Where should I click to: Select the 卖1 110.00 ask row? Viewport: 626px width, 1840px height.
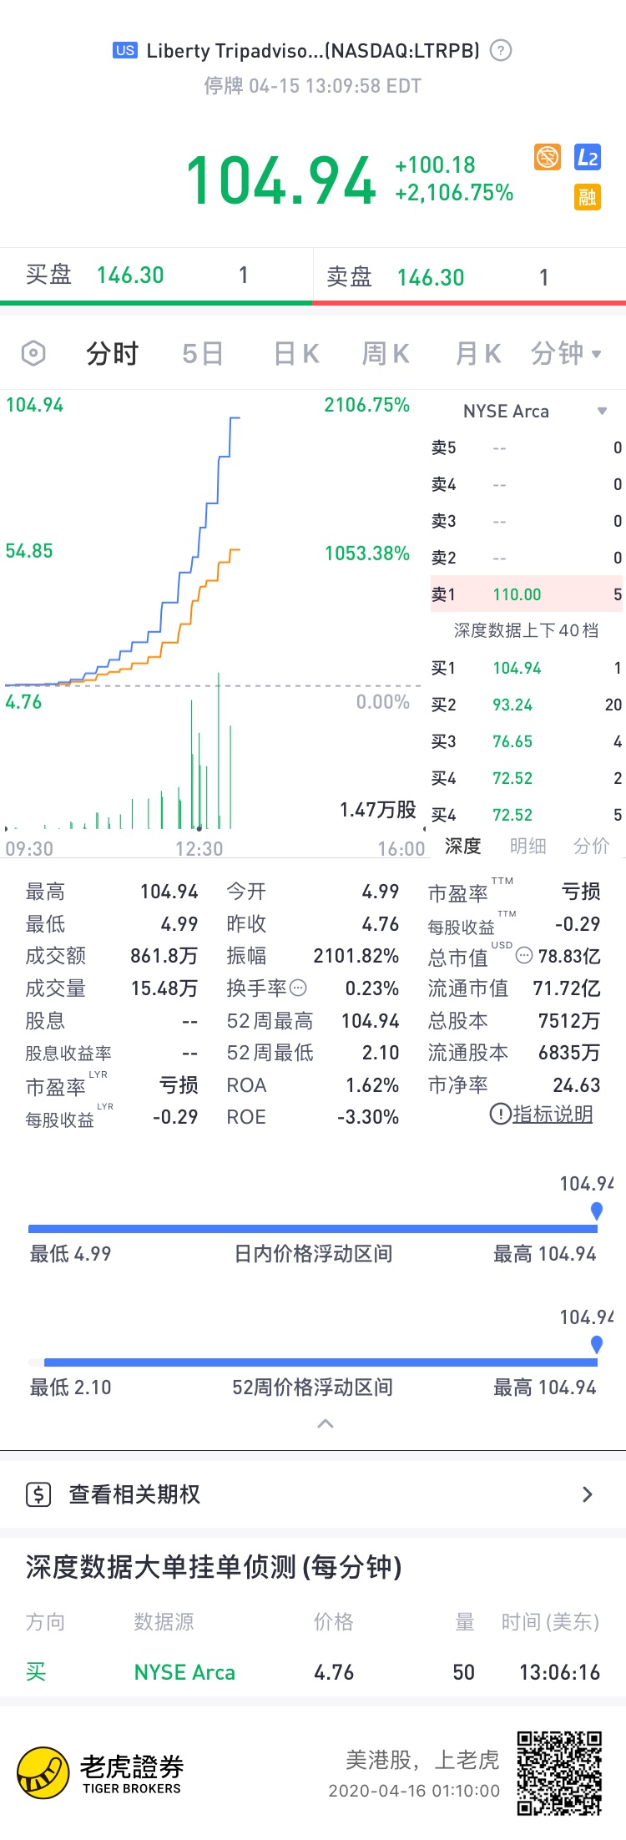coord(527,594)
